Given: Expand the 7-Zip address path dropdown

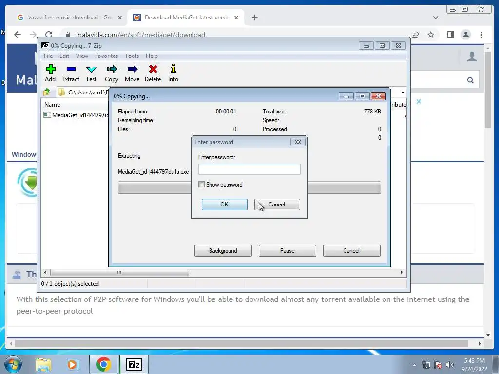Looking at the screenshot, I should 403,92.
